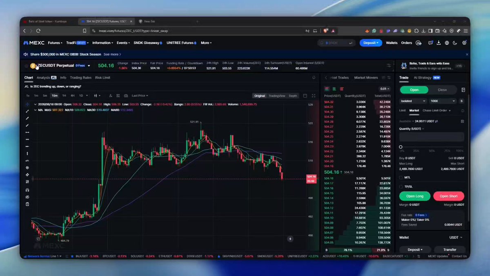Switch the order panel to Close
The height and width of the screenshot is (276, 490).
click(x=442, y=90)
